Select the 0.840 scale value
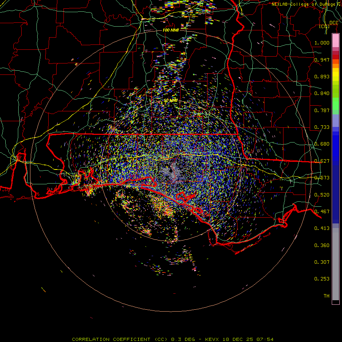The width and height of the screenshot is (342, 342). [x=322, y=93]
